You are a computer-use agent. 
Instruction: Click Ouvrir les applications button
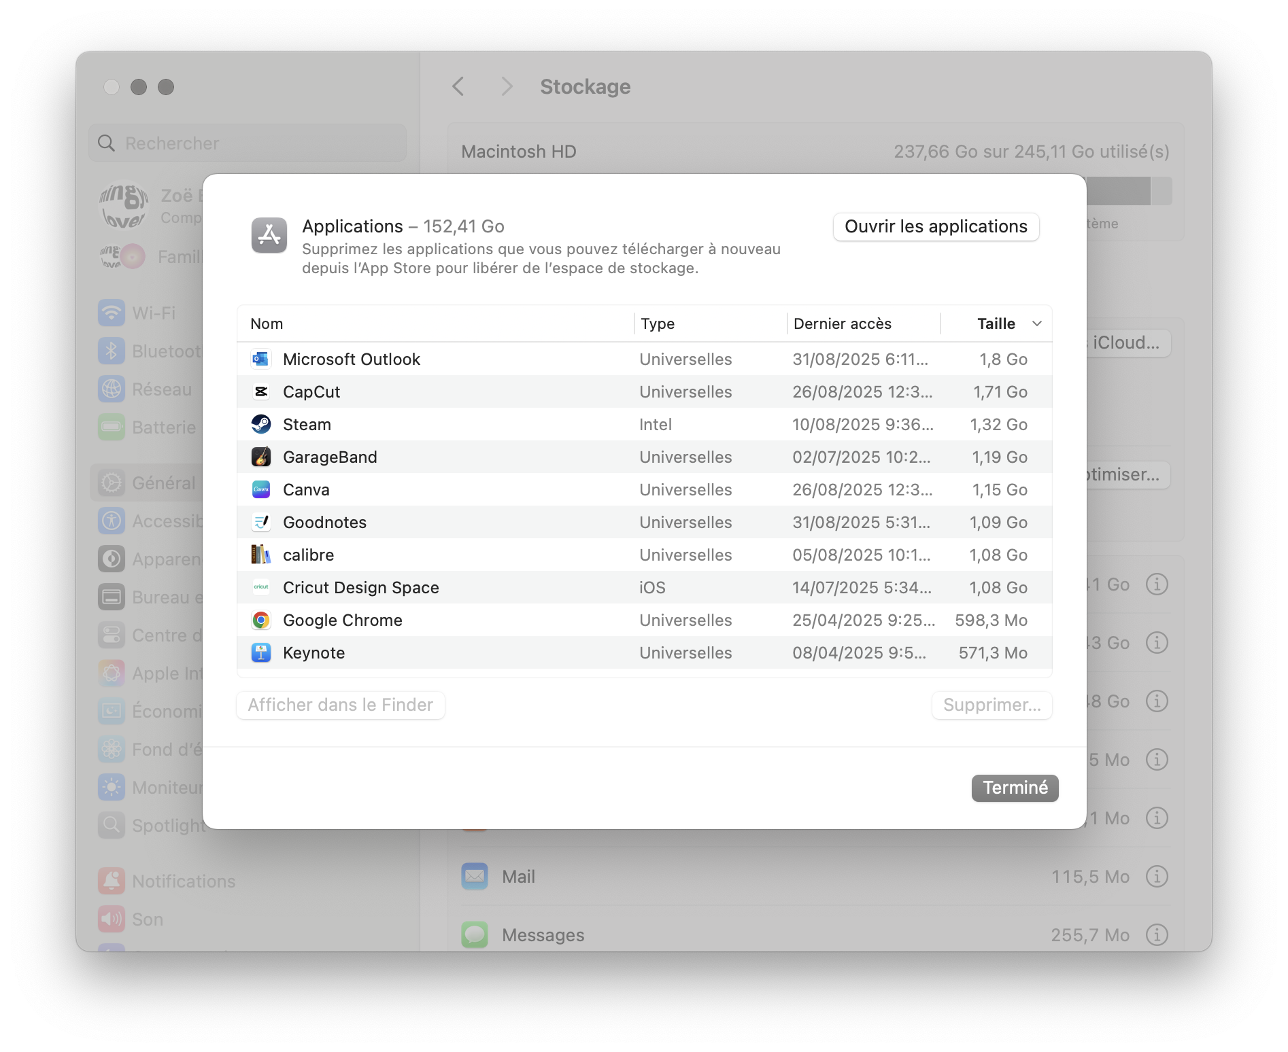[x=936, y=227]
